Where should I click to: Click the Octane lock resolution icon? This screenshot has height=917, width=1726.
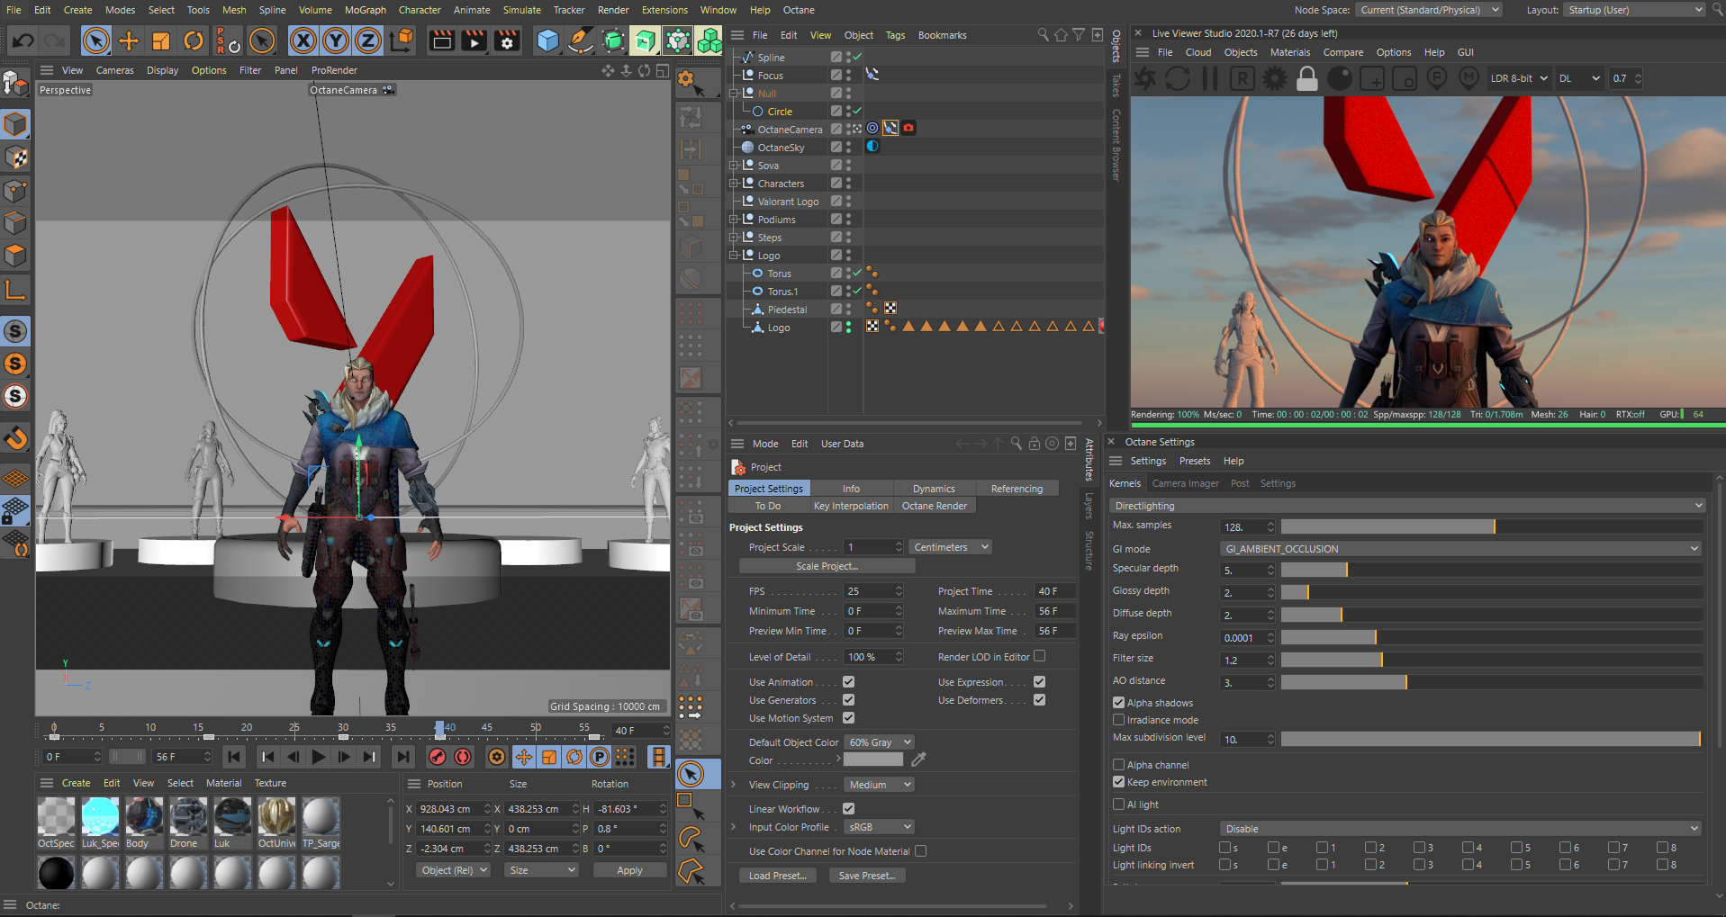pyautogui.click(x=1307, y=79)
